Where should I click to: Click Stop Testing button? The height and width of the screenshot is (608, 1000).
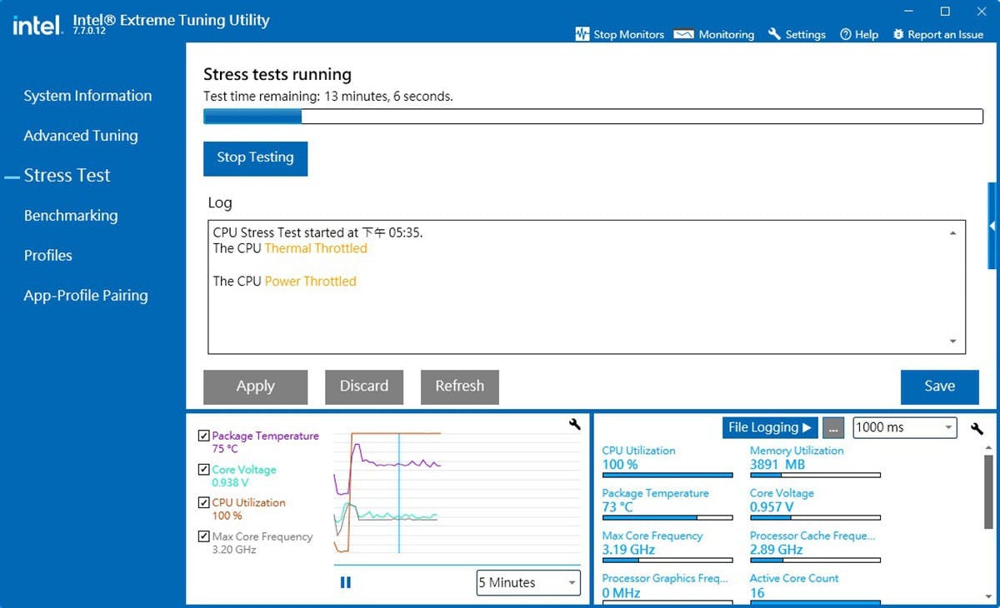click(x=255, y=158)
